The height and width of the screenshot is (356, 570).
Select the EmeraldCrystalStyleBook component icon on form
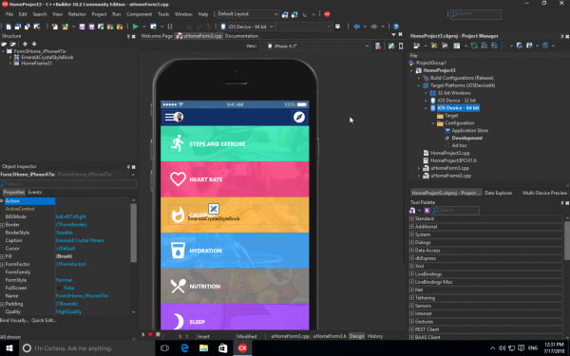click(x=214, y=209)
